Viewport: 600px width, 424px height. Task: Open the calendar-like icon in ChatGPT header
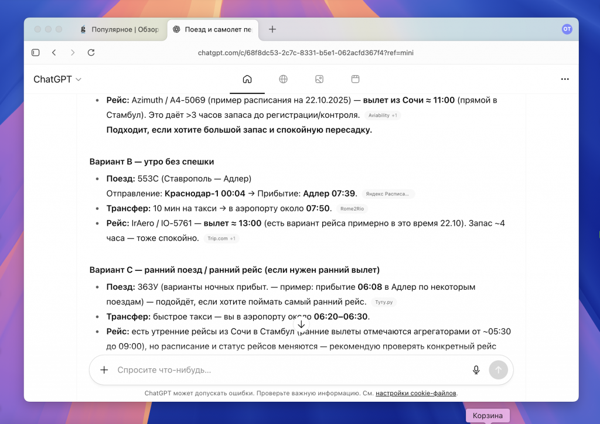tap(355, 79)
